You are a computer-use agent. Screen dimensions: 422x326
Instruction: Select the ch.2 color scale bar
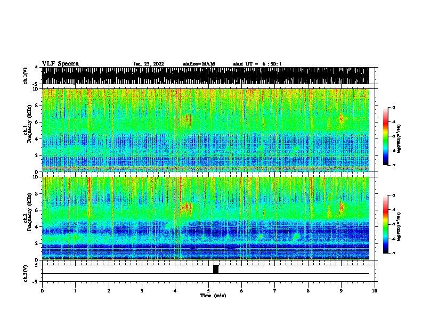(386, 224)
